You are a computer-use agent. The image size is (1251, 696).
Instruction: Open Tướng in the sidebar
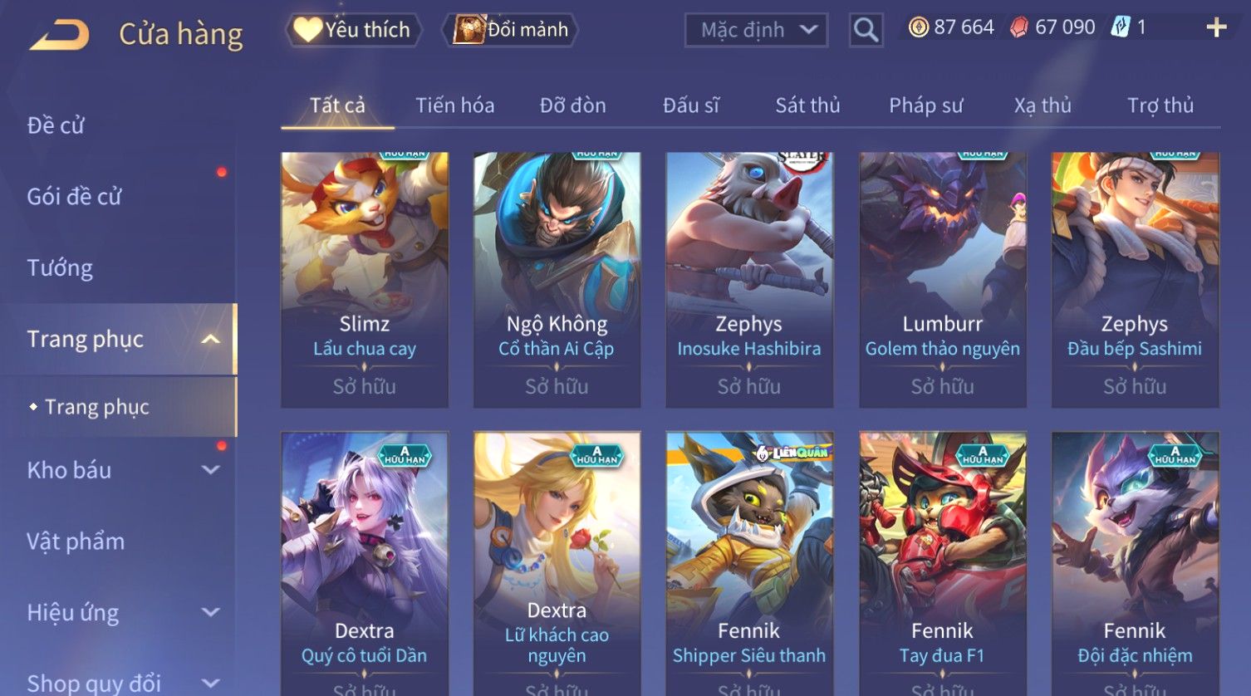tap(60, 267)
